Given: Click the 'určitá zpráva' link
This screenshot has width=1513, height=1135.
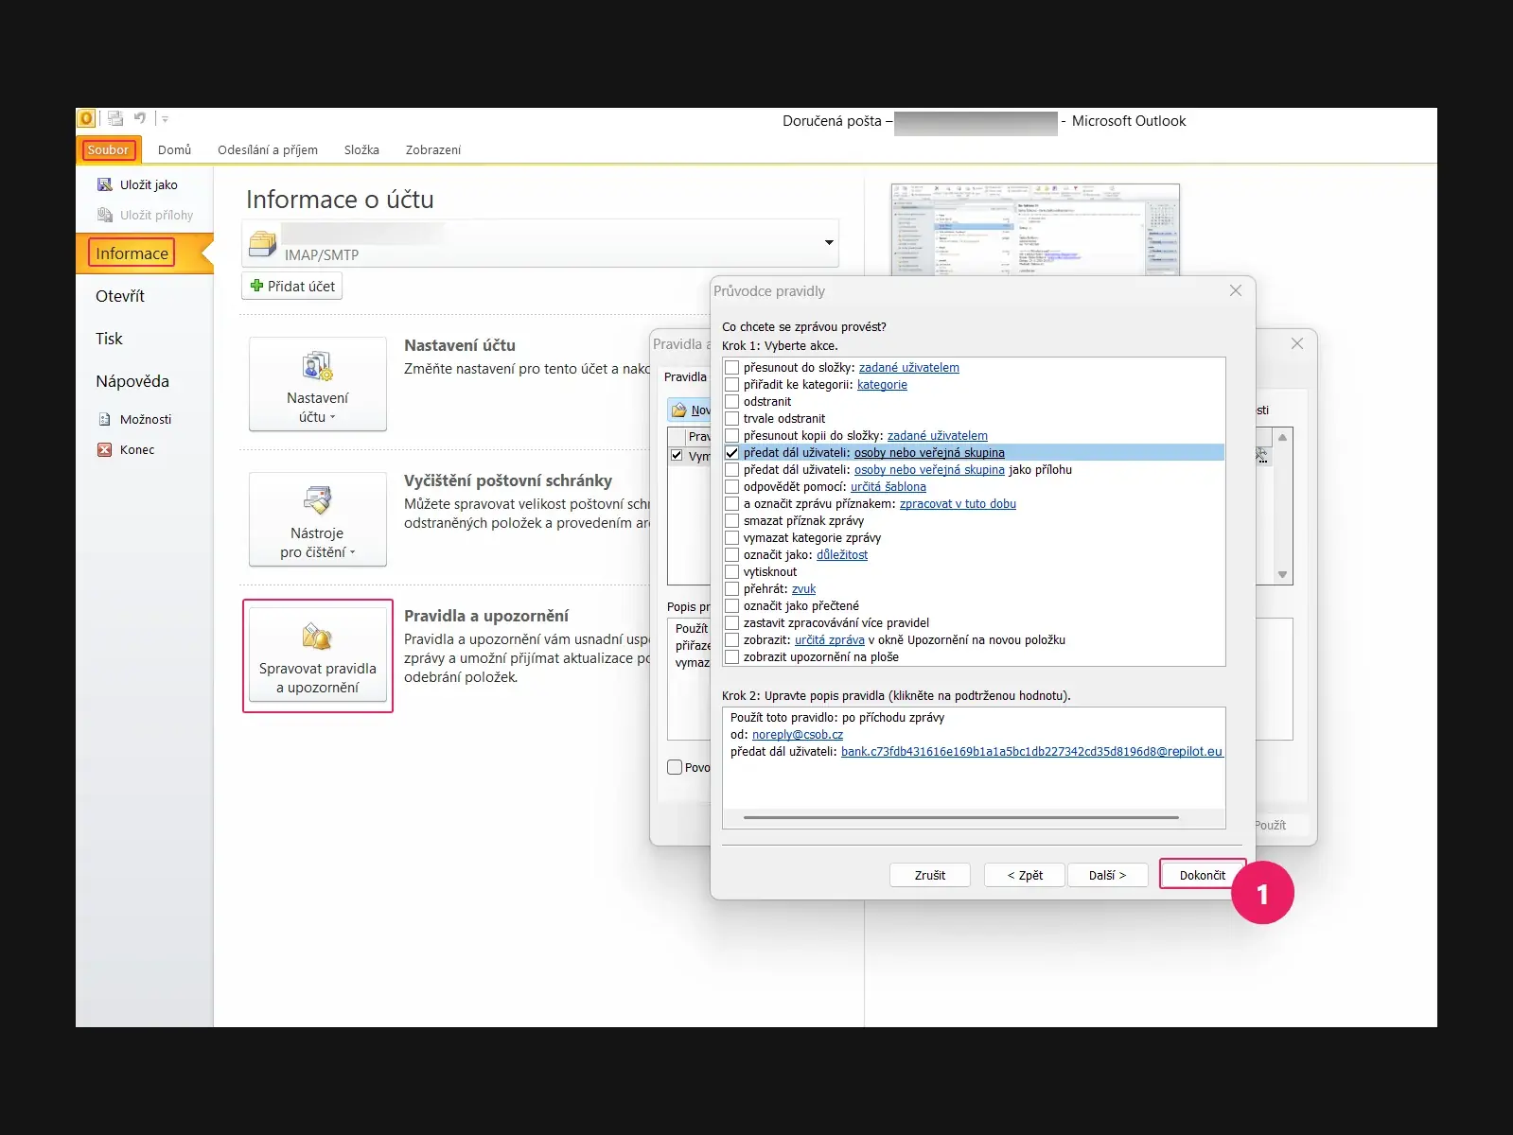Looking at the screenshot, I should (830, 640).
